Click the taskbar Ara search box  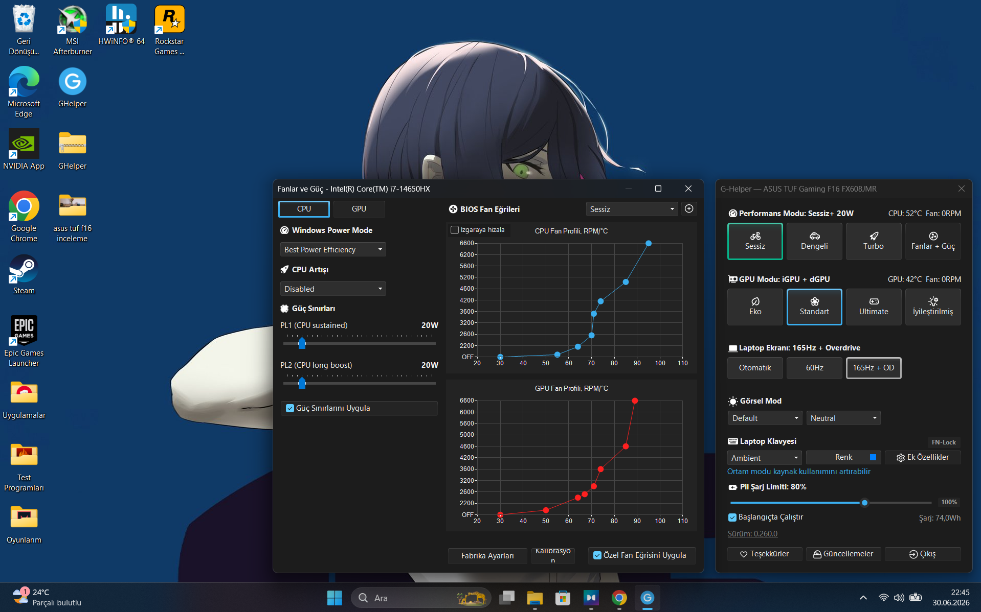coord(421,598)
